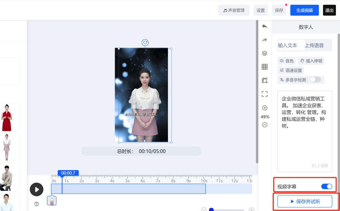Click the 保存 save button
The width and height of the screenshot is (340, 211).
click(279, 10)
